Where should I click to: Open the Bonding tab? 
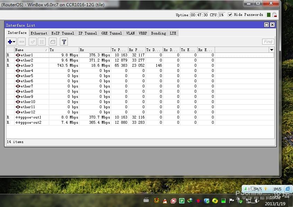(x=159, y=33)
